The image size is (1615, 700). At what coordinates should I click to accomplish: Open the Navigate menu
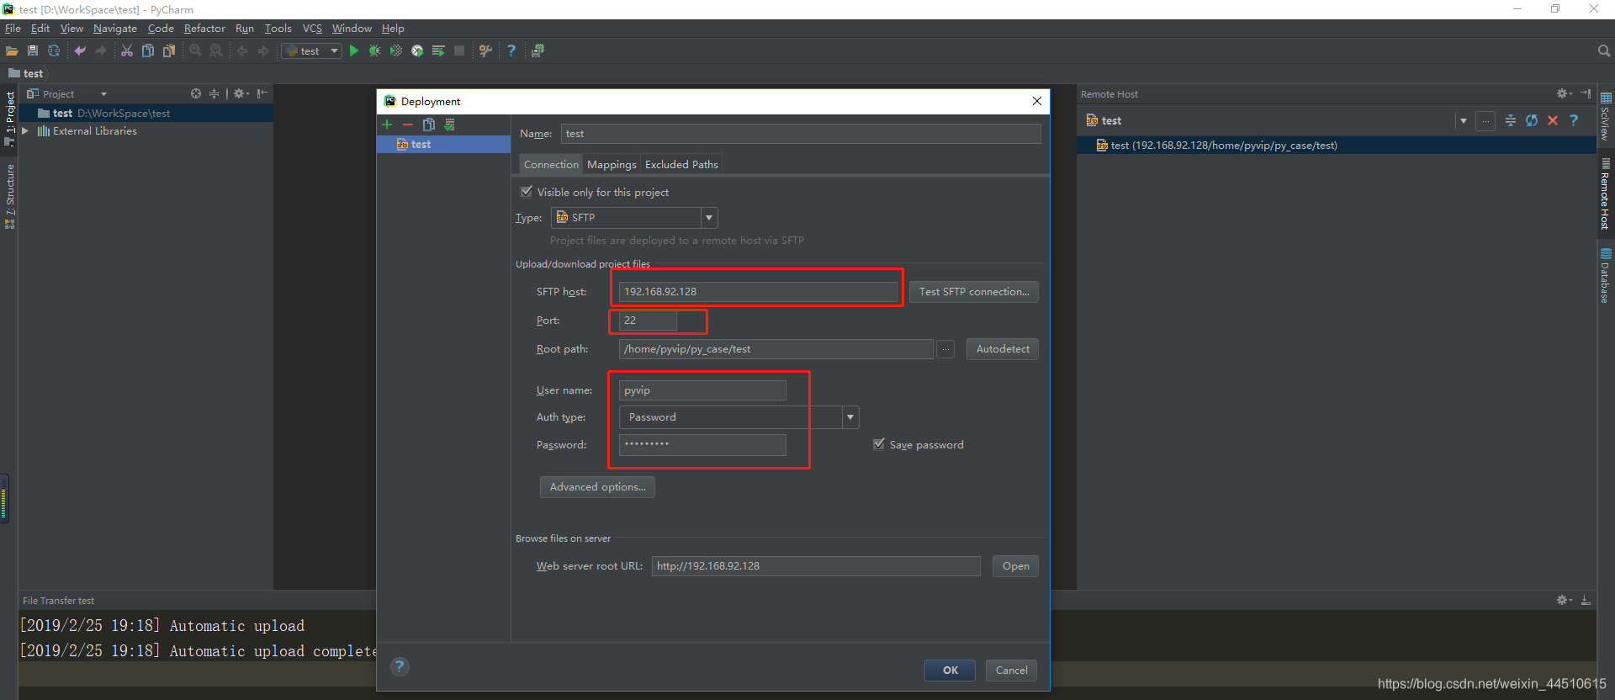click(x=114, y=29)
